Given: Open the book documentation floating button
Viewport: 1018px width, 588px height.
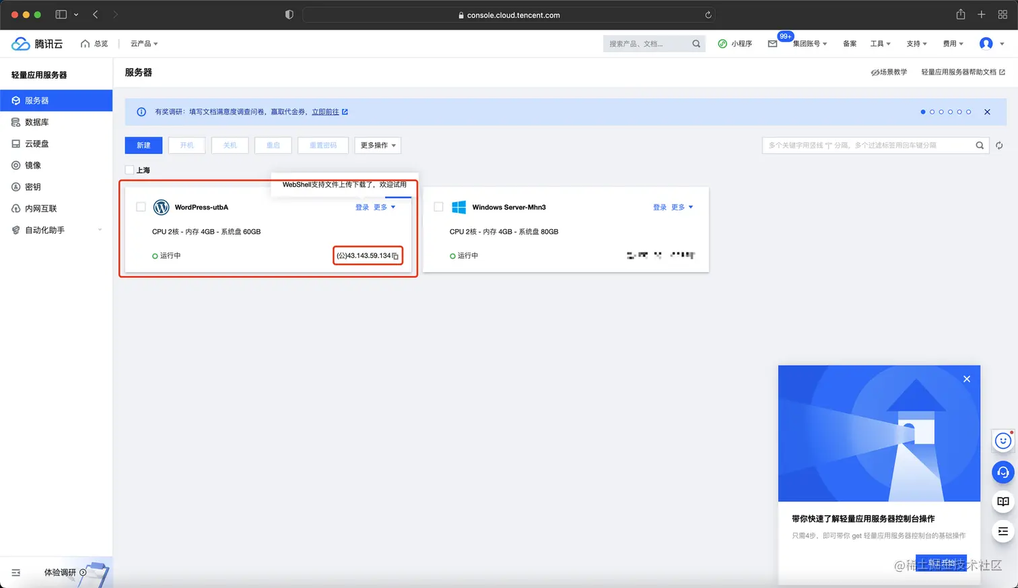Looking at the screenshot, I should [x=1003, y=502].
